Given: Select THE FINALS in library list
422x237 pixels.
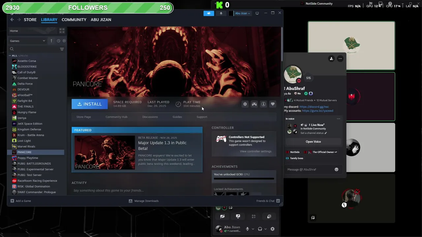Looking at the screenshot, I should pos(25,107).
